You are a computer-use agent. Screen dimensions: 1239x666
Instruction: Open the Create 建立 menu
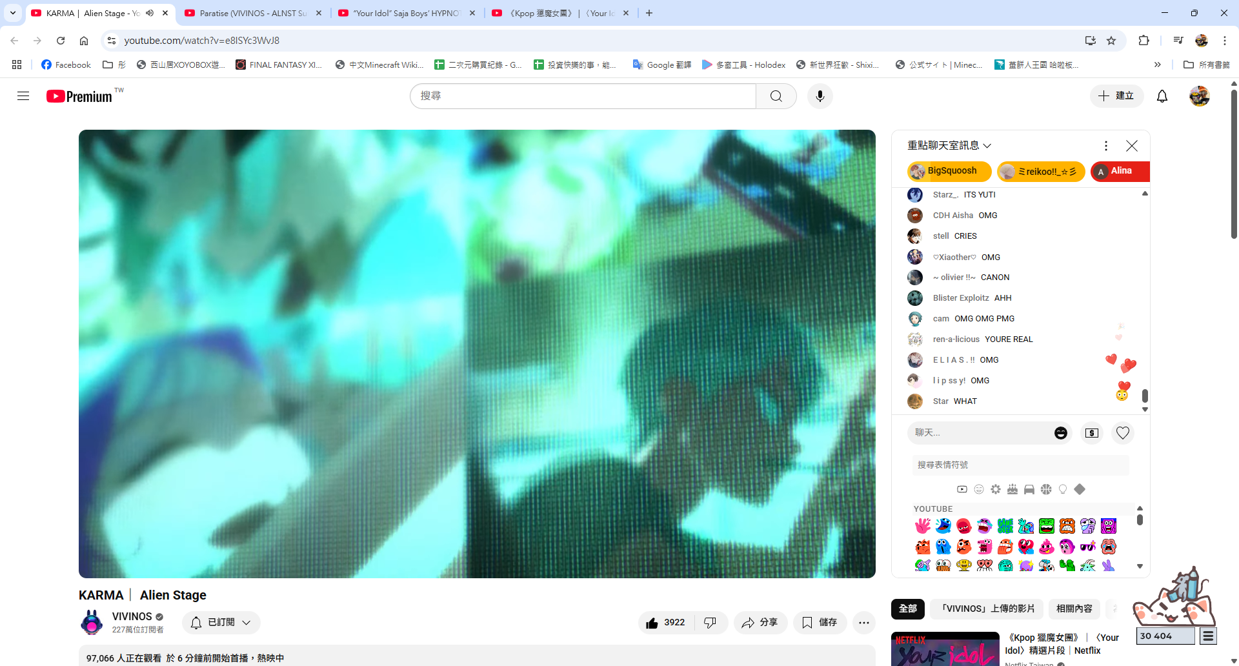pos(1116,96)
